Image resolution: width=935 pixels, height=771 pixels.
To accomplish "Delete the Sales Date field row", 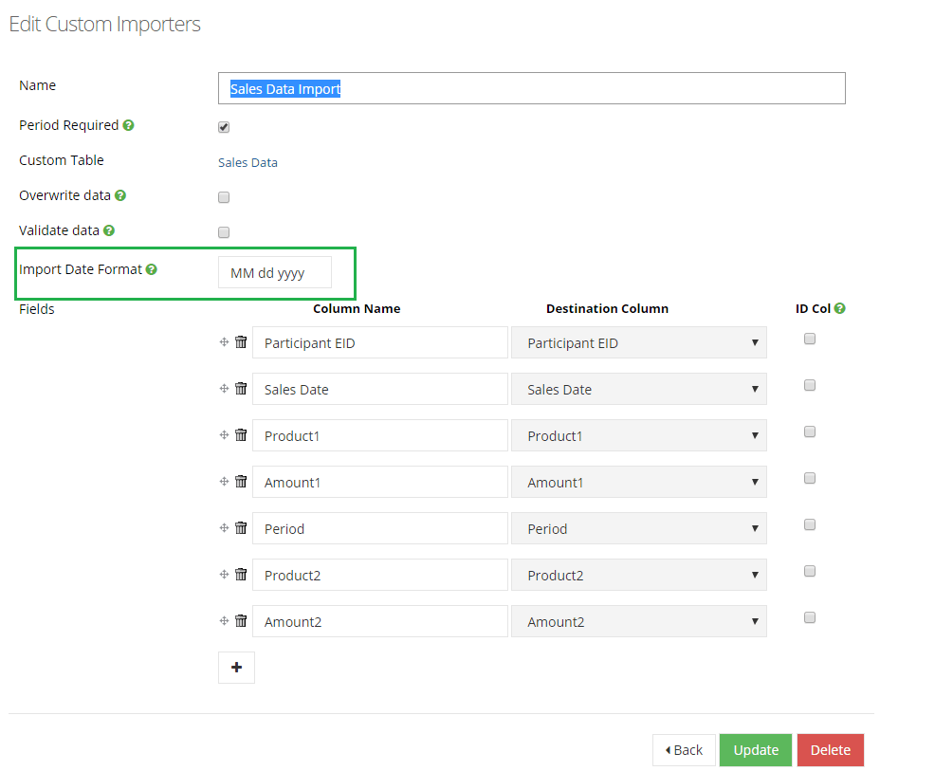I will click(241, 388).
